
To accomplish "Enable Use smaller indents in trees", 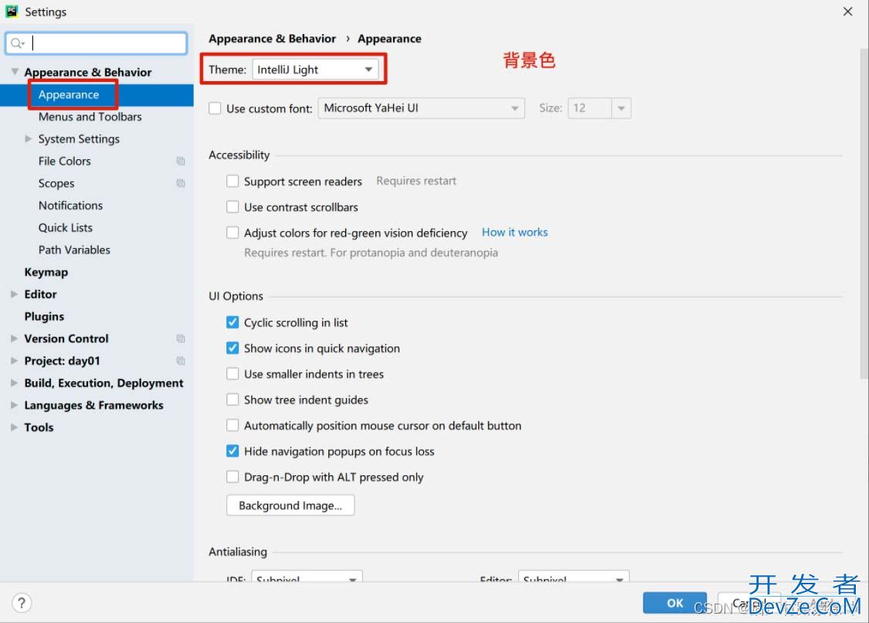I will point(233,374).
